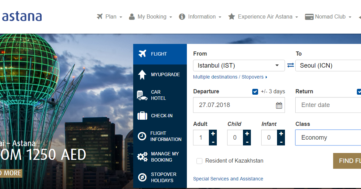Expand the Plan menu

[109, 17]
